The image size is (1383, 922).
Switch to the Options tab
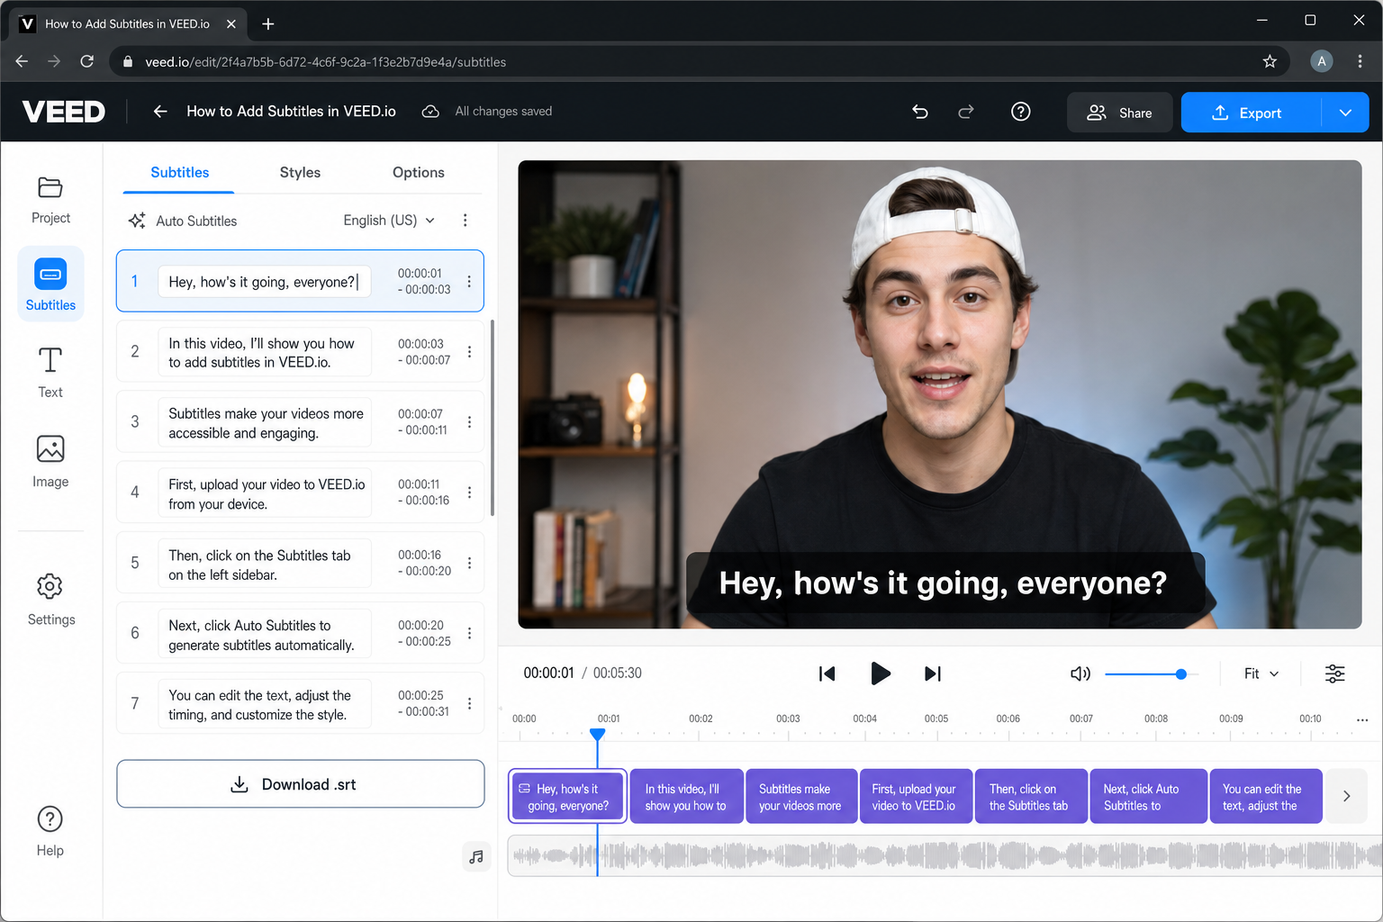[418, 173]
